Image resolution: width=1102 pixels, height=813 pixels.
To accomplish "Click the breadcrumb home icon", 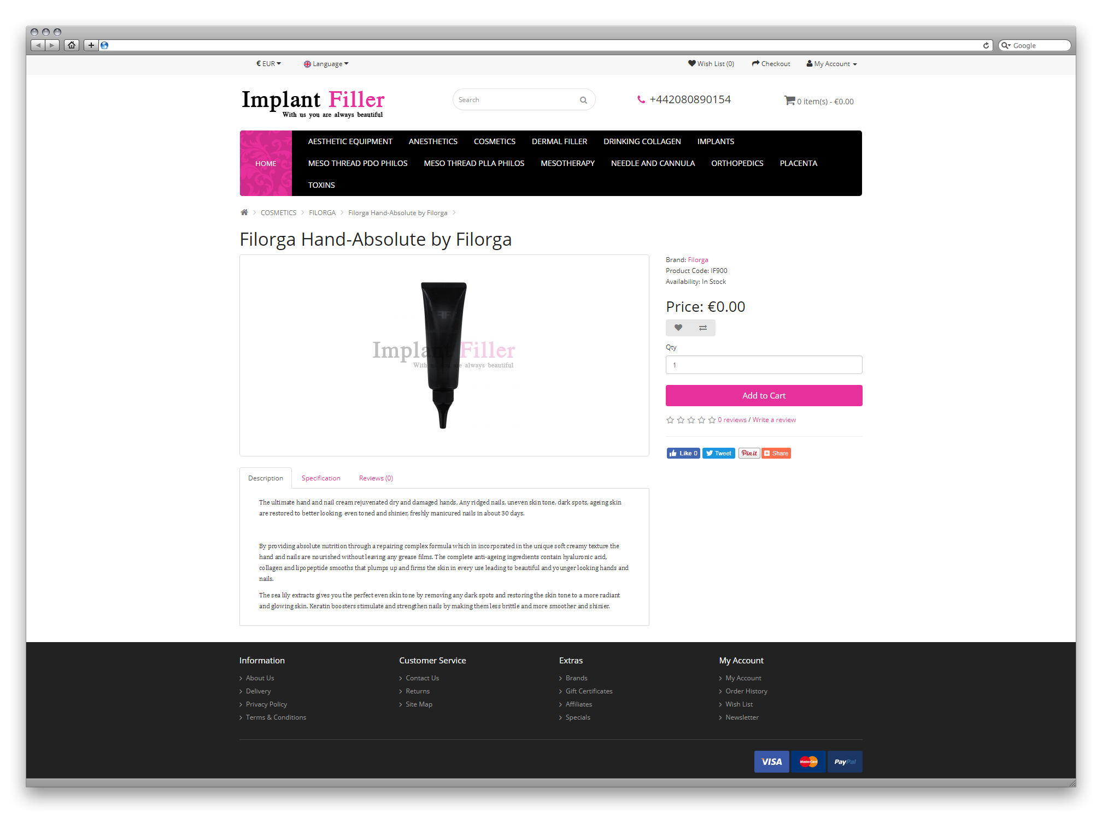I will pos(244,212).
